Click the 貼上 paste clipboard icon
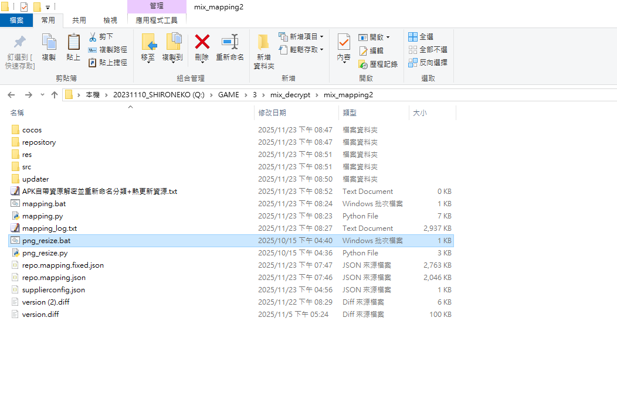The height and width of the screenshot is (396, 617). click(73, 43)
